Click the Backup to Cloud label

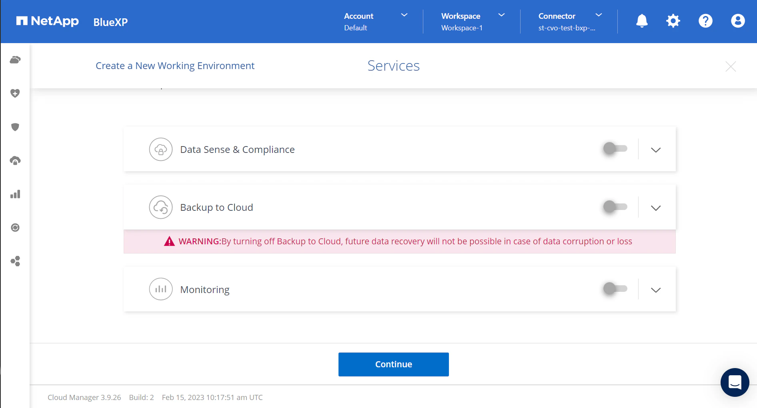click(x=216, y=207)
